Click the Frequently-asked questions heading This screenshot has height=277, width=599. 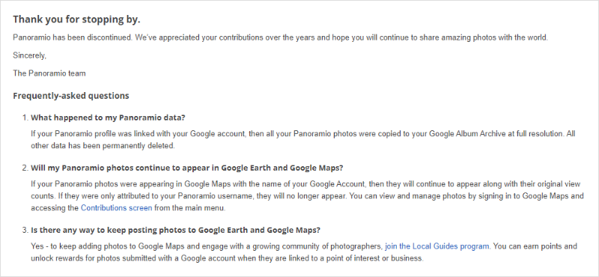(71, 96)
